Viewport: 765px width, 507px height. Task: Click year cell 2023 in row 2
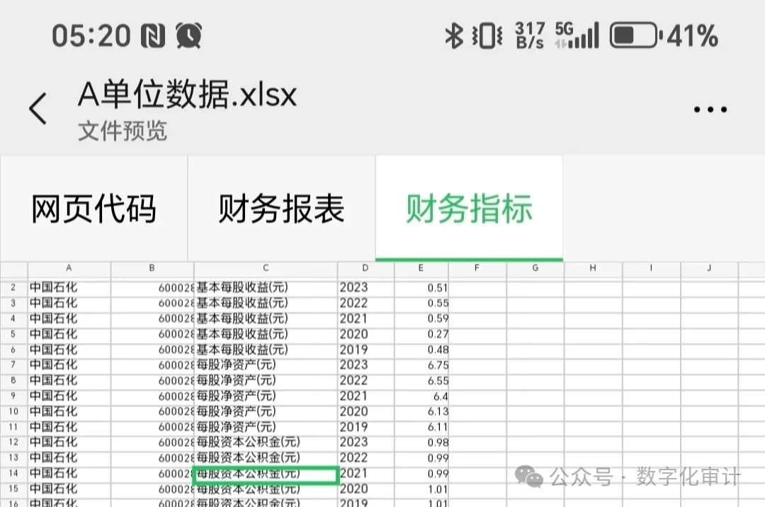(x=365, y=288)
